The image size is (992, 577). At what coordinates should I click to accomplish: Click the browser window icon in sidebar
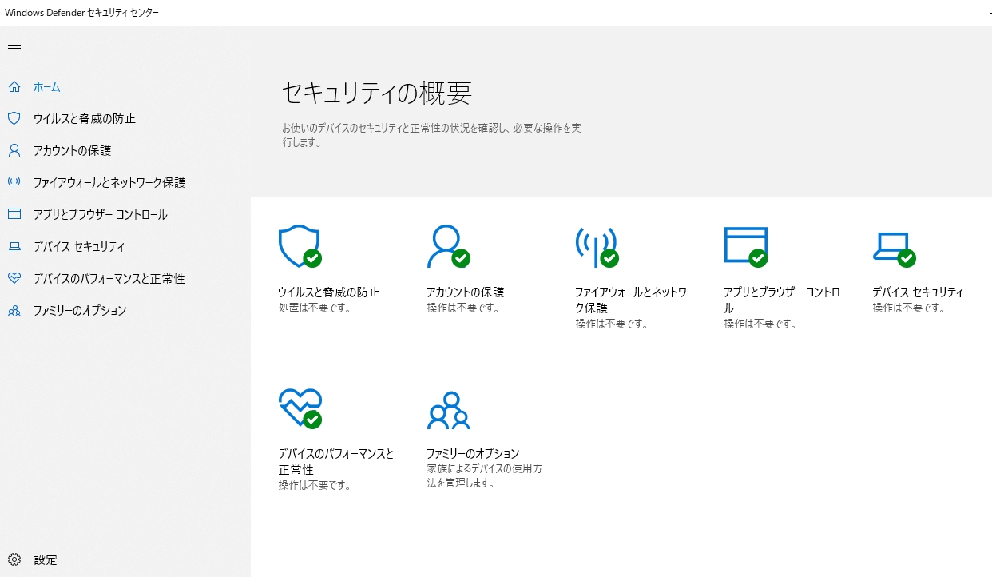pos(14,214)
